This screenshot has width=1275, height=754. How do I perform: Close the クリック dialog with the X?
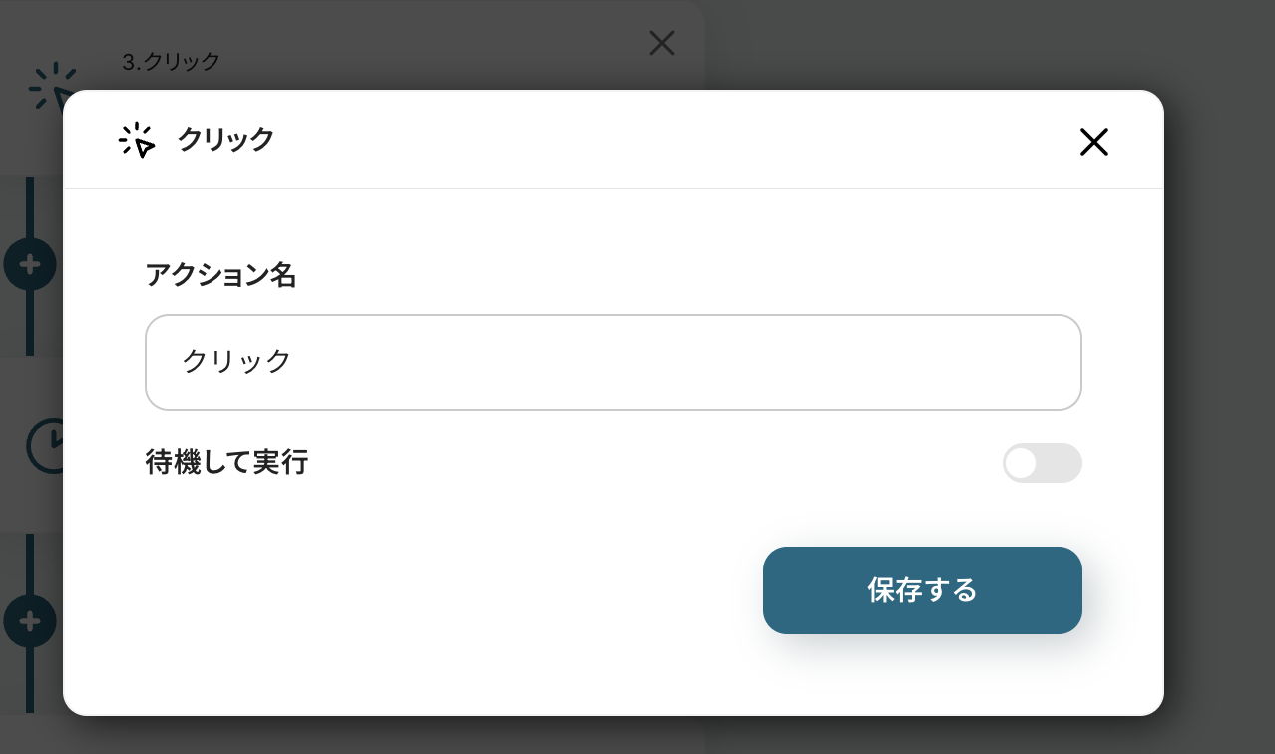(x=1093, y=143)
